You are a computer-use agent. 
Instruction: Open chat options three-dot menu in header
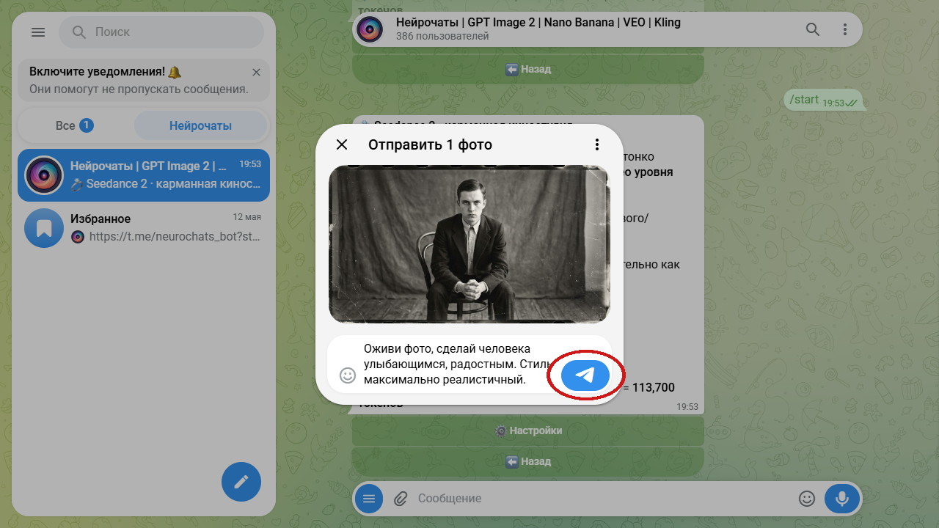pos(845,29)
